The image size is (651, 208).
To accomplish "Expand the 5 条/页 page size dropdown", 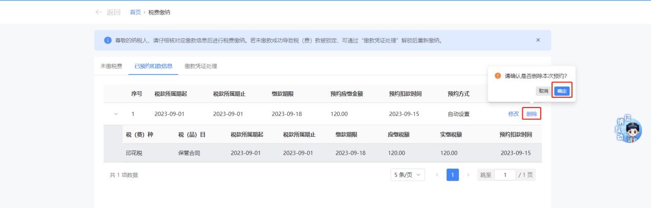I will click(x=408, y=175).
